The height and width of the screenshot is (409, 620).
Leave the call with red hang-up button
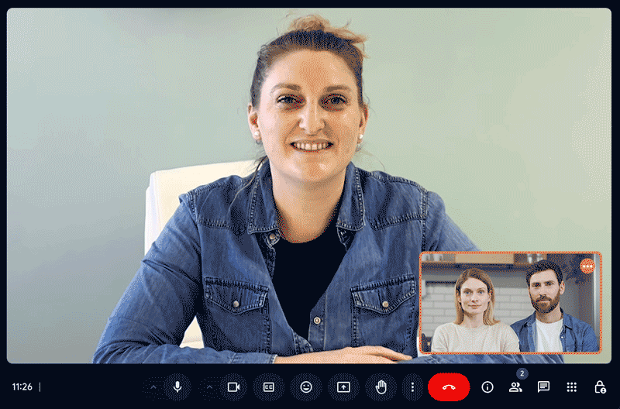coord(449,387)
